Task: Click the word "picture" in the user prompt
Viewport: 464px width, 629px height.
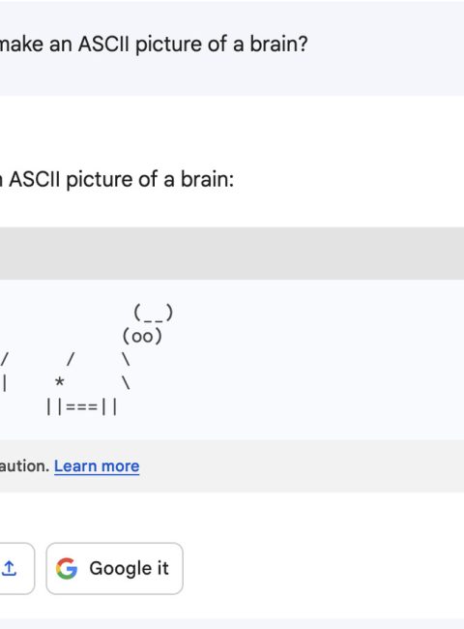Action: 169,45
